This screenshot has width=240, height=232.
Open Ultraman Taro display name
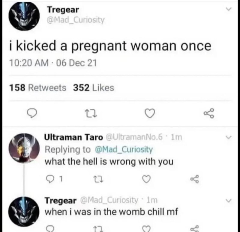(73, 137)
